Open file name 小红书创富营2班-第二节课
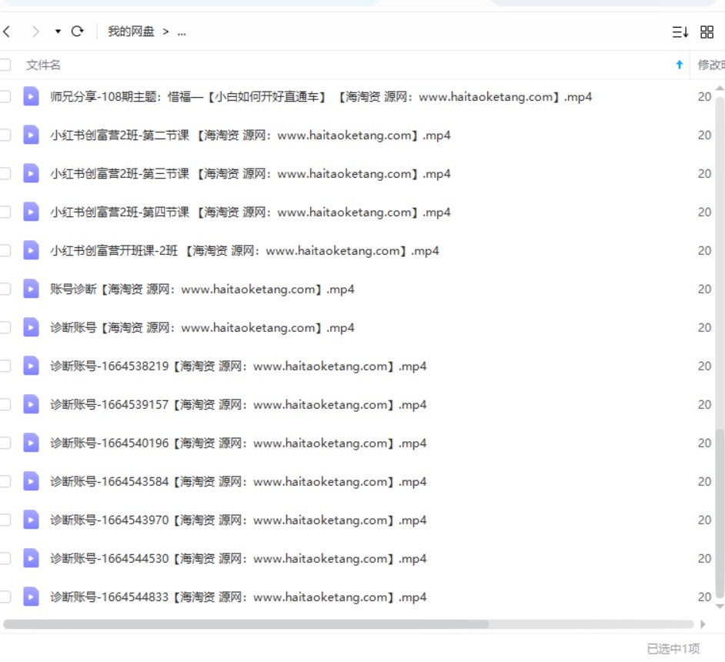The width and height of the screenshot is (725, 662). coord(250,135)
